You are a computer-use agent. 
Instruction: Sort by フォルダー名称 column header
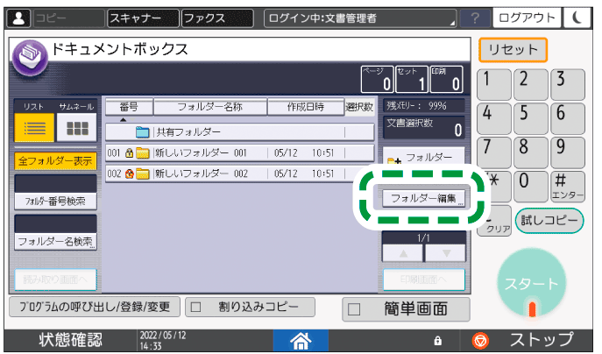[x=210, y=107]
